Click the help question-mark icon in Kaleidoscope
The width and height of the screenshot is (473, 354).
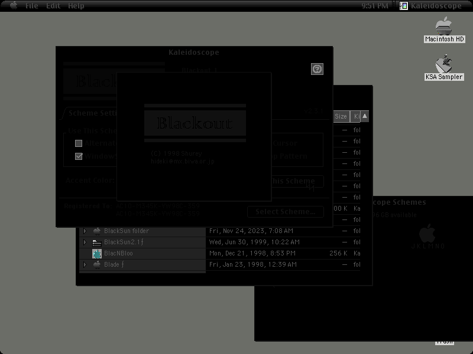click(317, 69)
